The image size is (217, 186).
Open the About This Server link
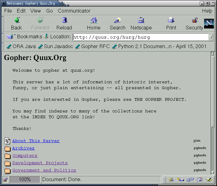tap(36, 141)
